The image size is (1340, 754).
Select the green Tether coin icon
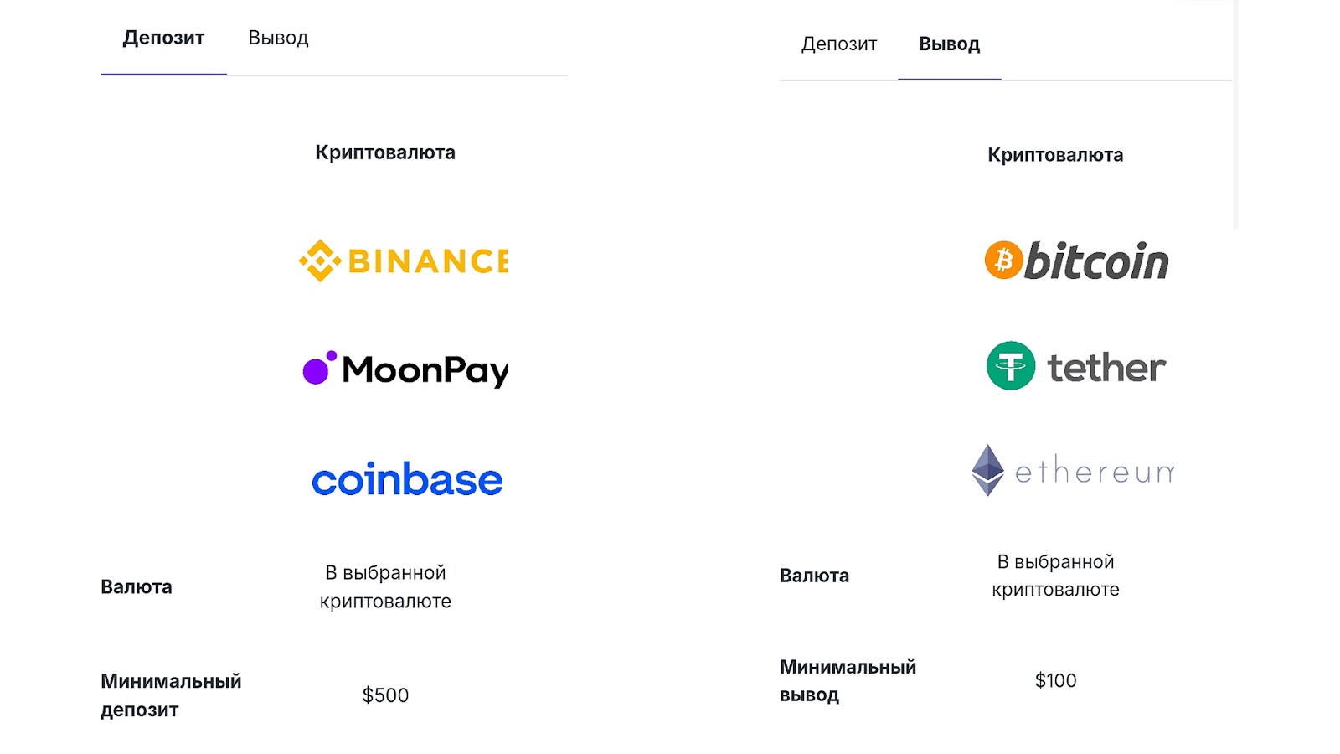tap(1011, 365)
